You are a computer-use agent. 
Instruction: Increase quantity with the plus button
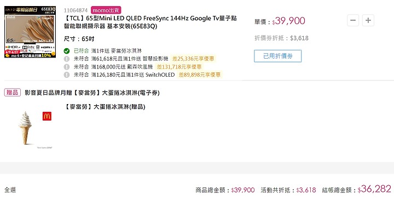(x=368, y=20)
